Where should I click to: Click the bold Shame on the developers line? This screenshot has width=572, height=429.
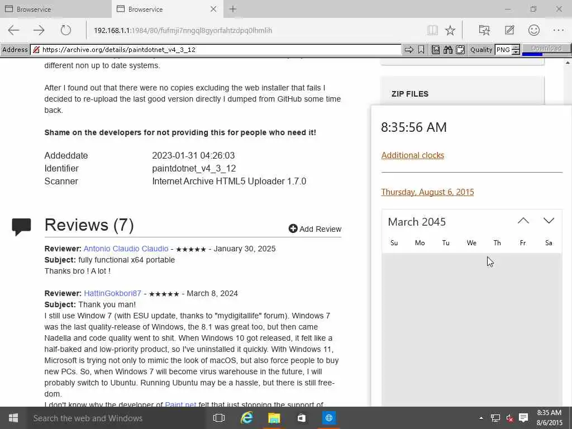pyautogui.click(x=180, y=132)
